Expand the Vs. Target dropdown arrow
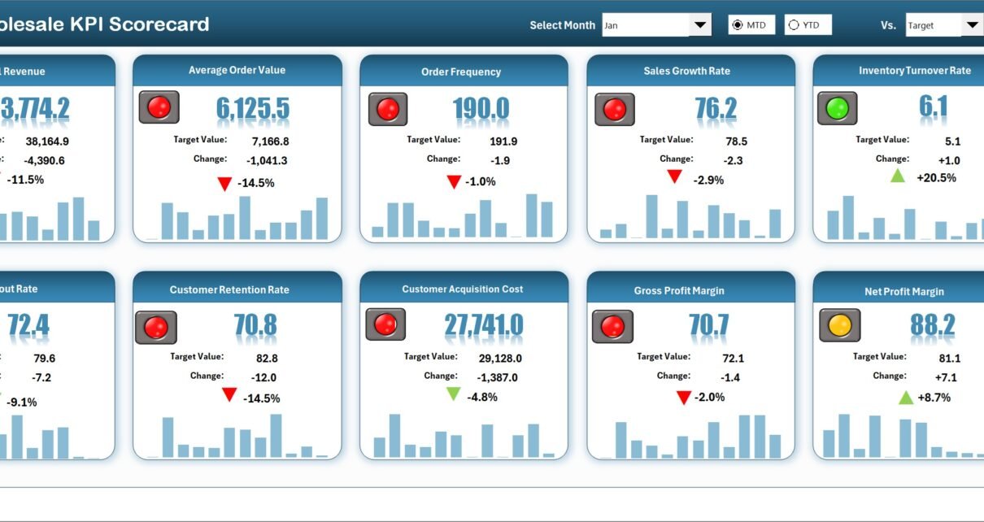The height and width of the screenshot is (522, 984). [x=972, y=25]
